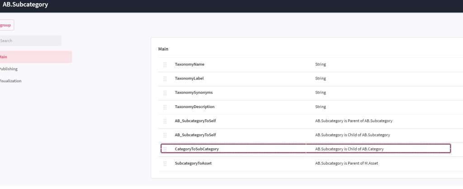
Task: Switch to the Publishing section
Action: 9,69
